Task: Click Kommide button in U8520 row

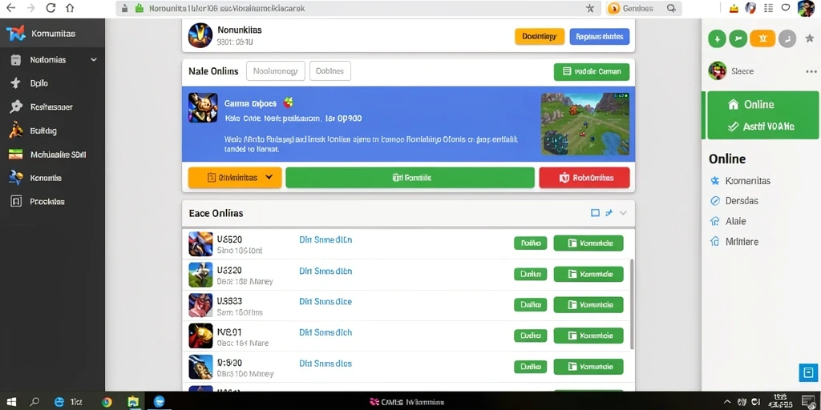Action: click(588, 243)
